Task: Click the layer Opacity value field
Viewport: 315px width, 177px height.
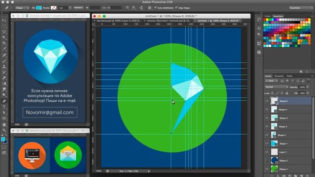Action: click(302, 87)
